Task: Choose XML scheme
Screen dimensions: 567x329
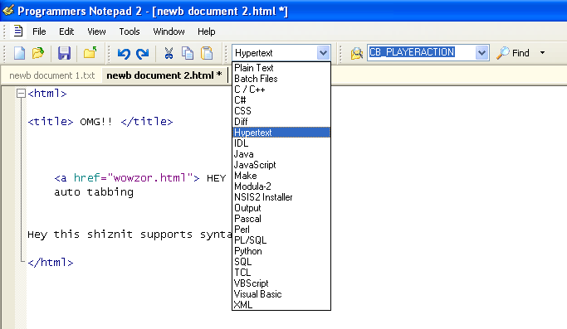Action: point(281,305)
